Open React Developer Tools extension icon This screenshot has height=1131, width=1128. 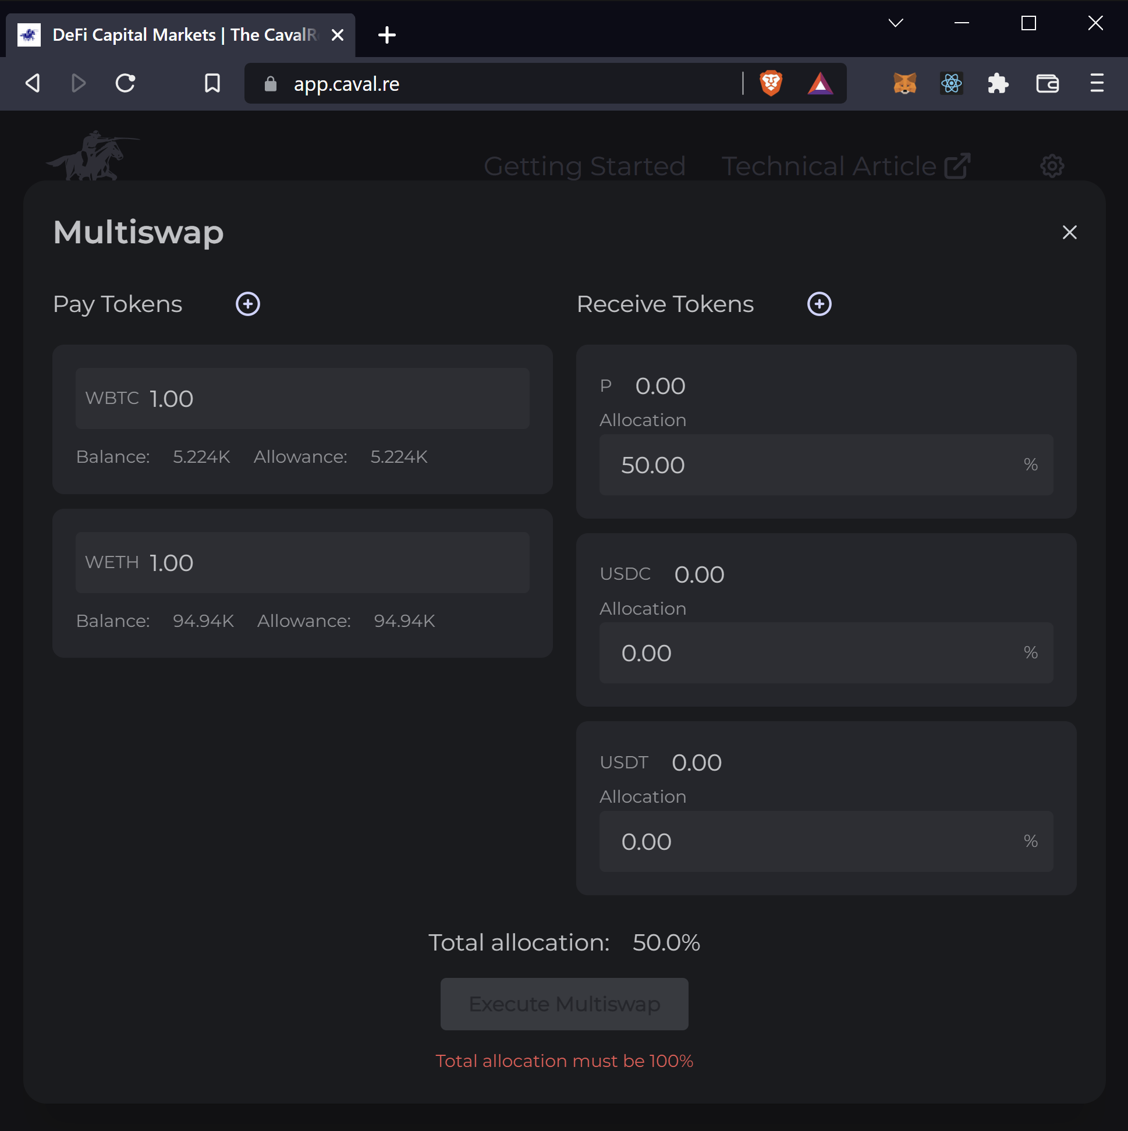[x=951, y=84]
